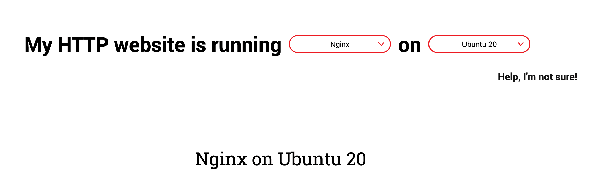596x175 pixels.
Task: Open the system selector showing Ubuntu 20
Action: [479, 44]
